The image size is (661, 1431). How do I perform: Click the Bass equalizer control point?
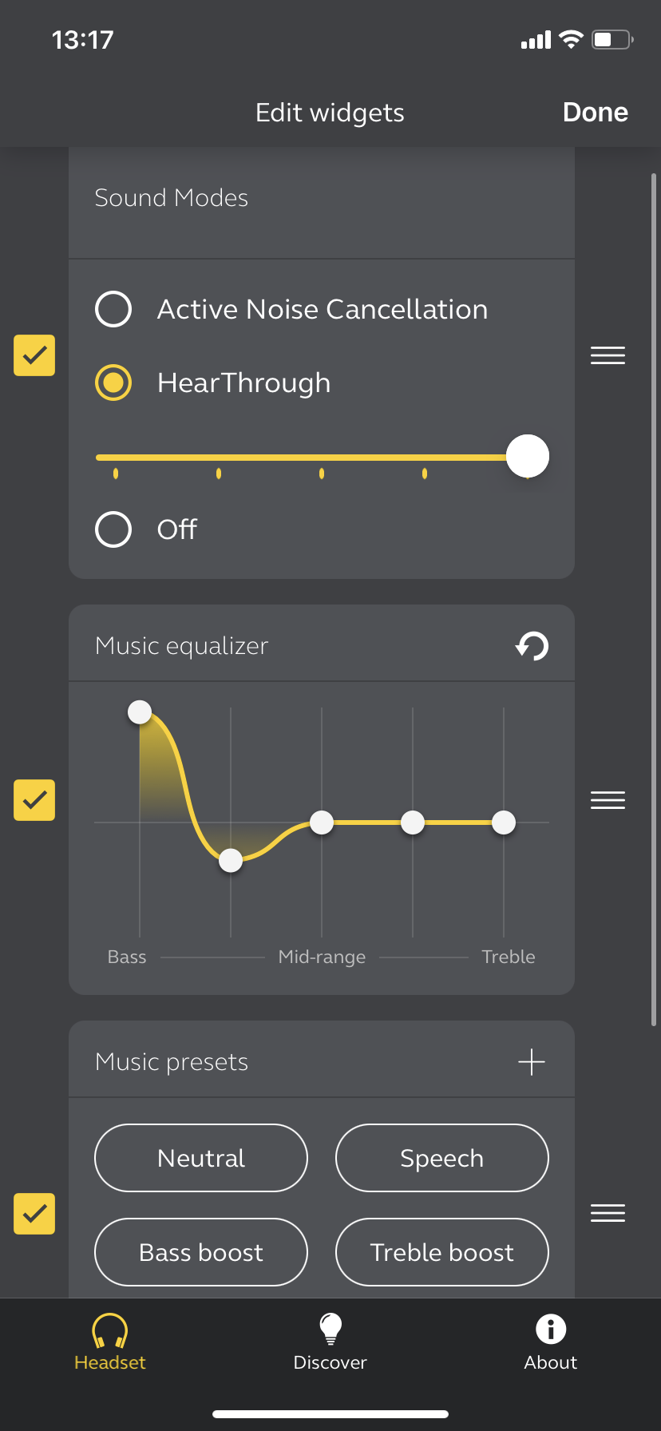[x=140, y=712]
